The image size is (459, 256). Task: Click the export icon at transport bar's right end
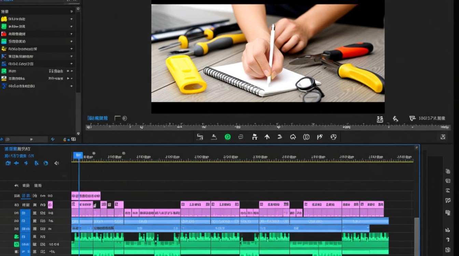point(443,137)
